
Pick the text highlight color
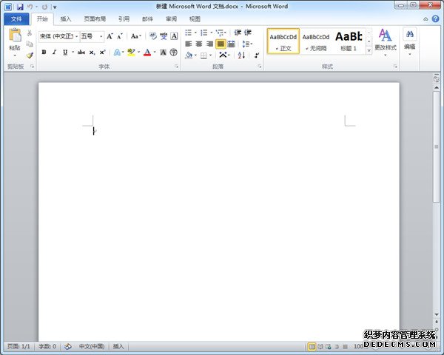pos(131,53)
